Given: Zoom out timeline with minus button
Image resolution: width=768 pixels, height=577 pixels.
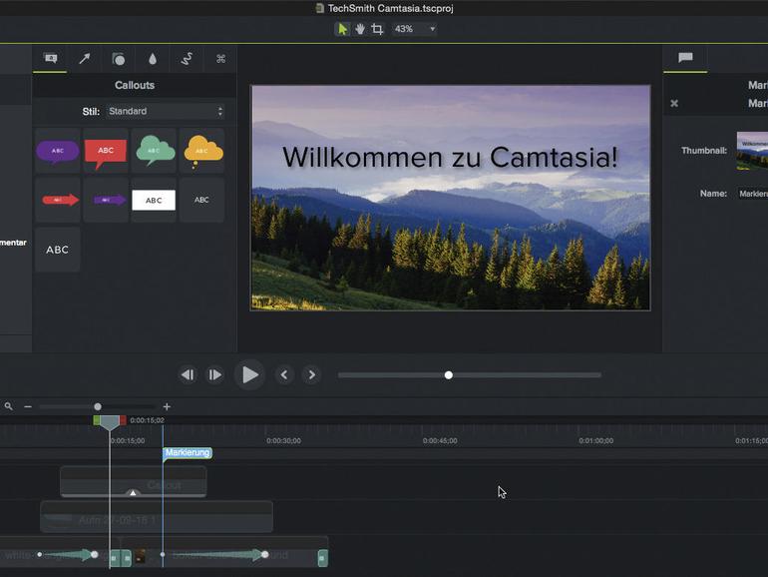Looking at the screenshot, I should coord(28,407).
